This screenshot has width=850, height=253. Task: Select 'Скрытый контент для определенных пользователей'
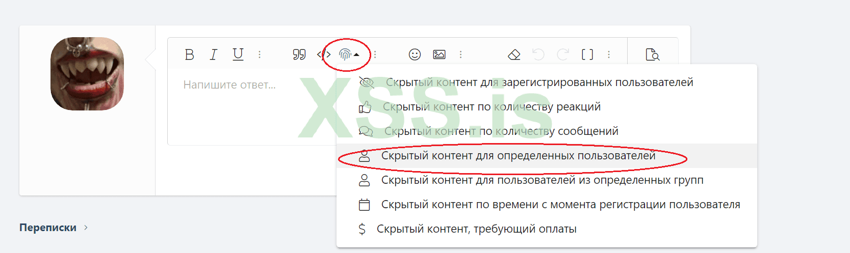pos(547,156)
